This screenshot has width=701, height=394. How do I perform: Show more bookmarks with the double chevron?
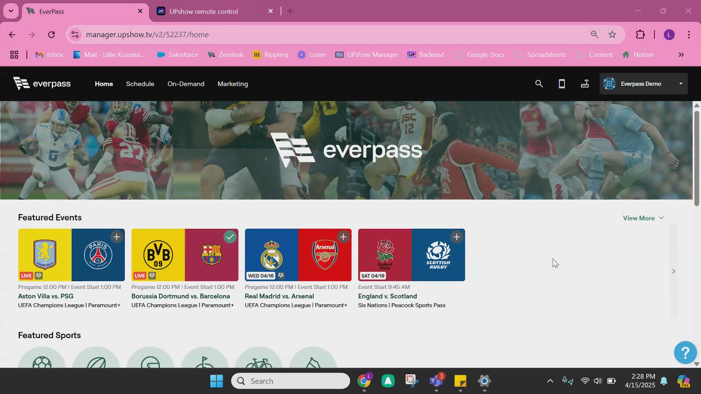681,55
